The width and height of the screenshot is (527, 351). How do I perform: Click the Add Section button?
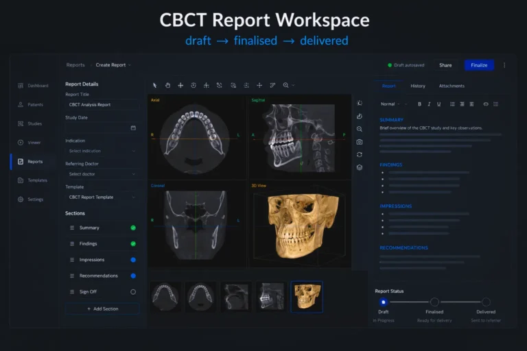pyautogui.click(x=102, y=308)
